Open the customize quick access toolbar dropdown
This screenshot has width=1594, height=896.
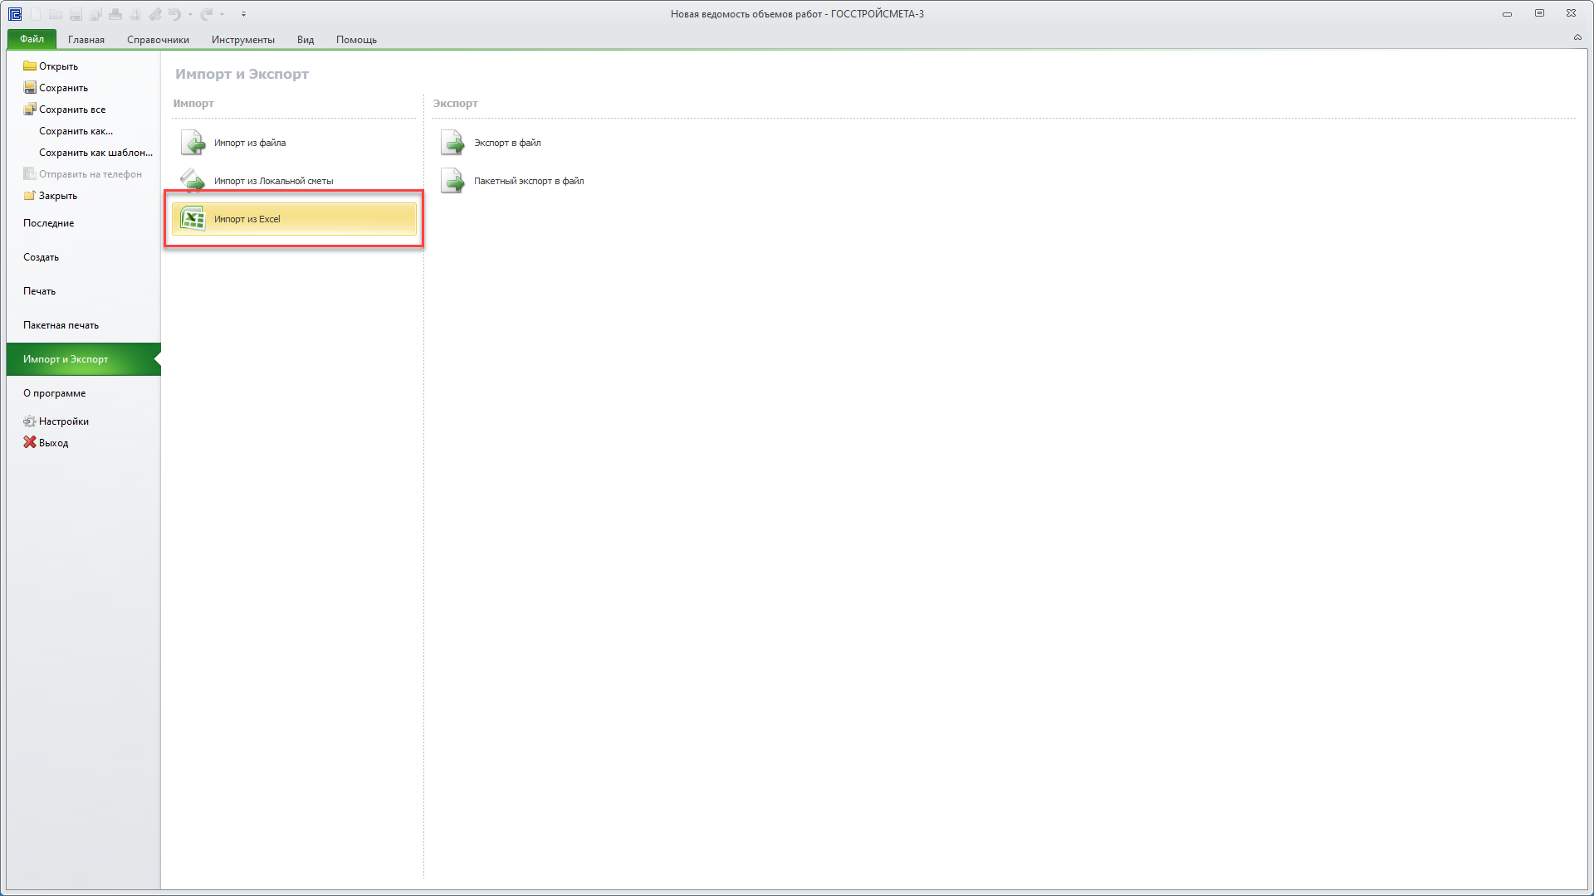click(x=243, y=14)
